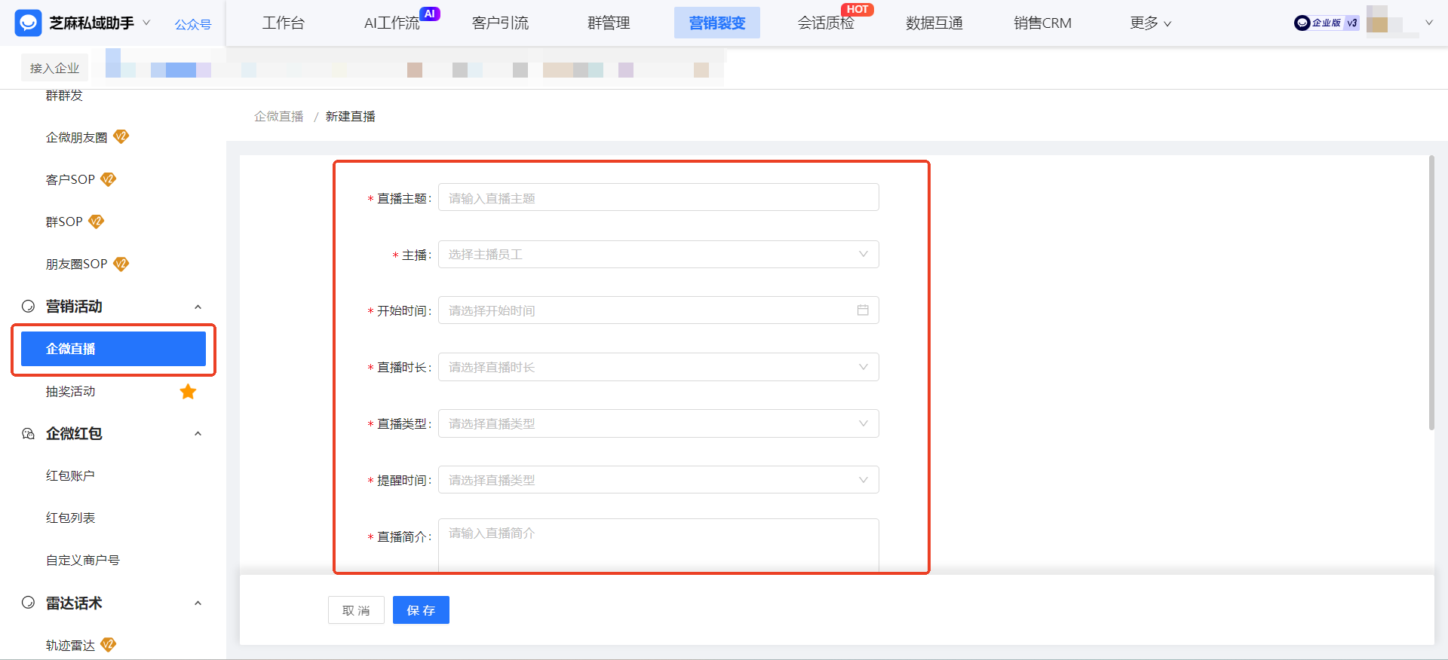Viewport: 1448px width, 660px height.
Task: Click the HOT badge on 会话质检
Action: click(857, 9)
